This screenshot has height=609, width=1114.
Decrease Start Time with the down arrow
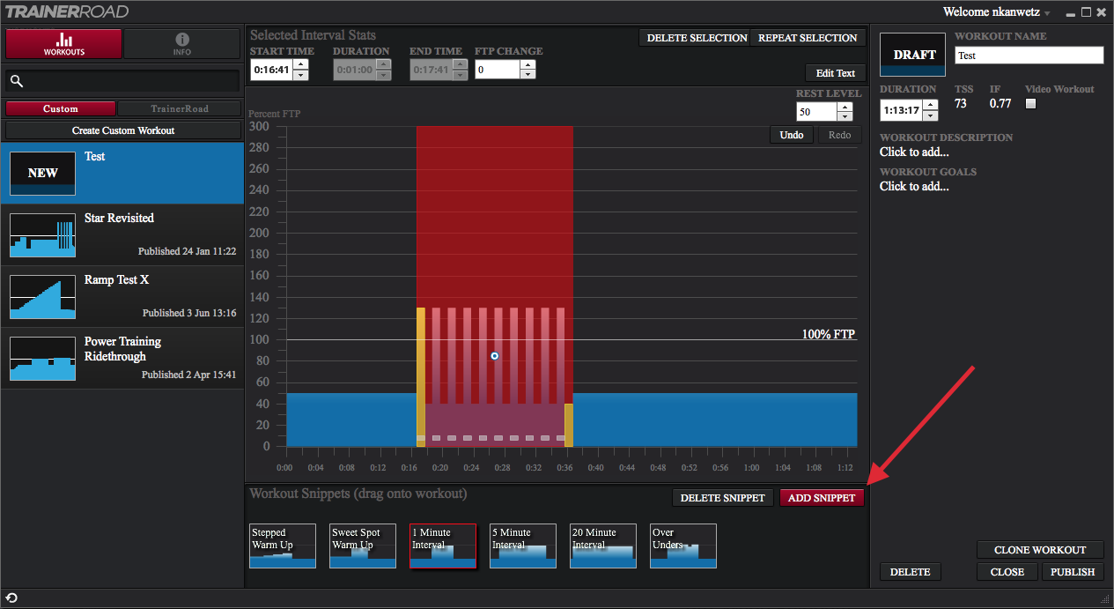[x=301, y=74]
